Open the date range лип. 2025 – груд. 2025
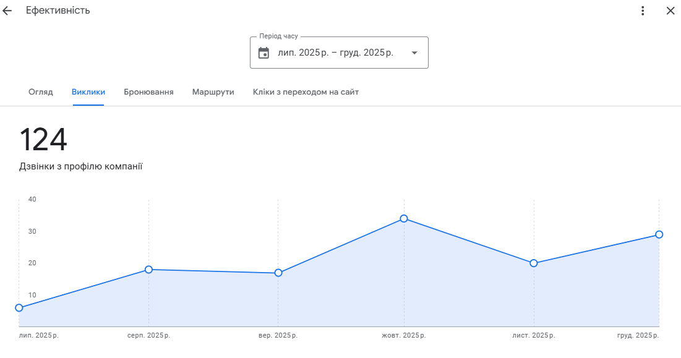 pos(335,53)
